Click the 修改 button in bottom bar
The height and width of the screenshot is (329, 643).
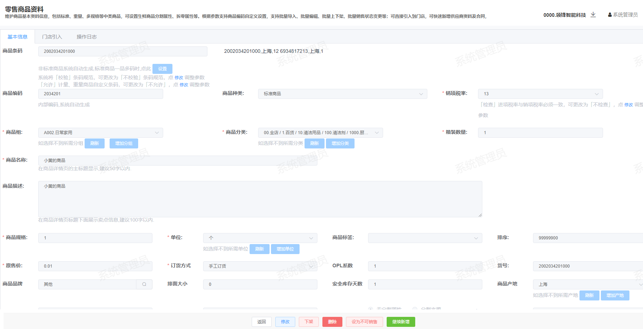point(285,322)
